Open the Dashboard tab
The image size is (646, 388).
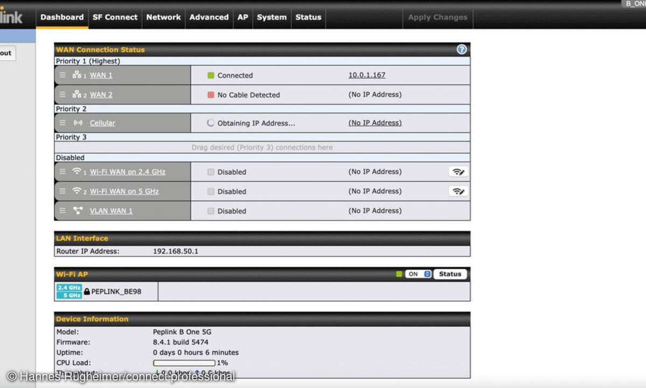62,17
